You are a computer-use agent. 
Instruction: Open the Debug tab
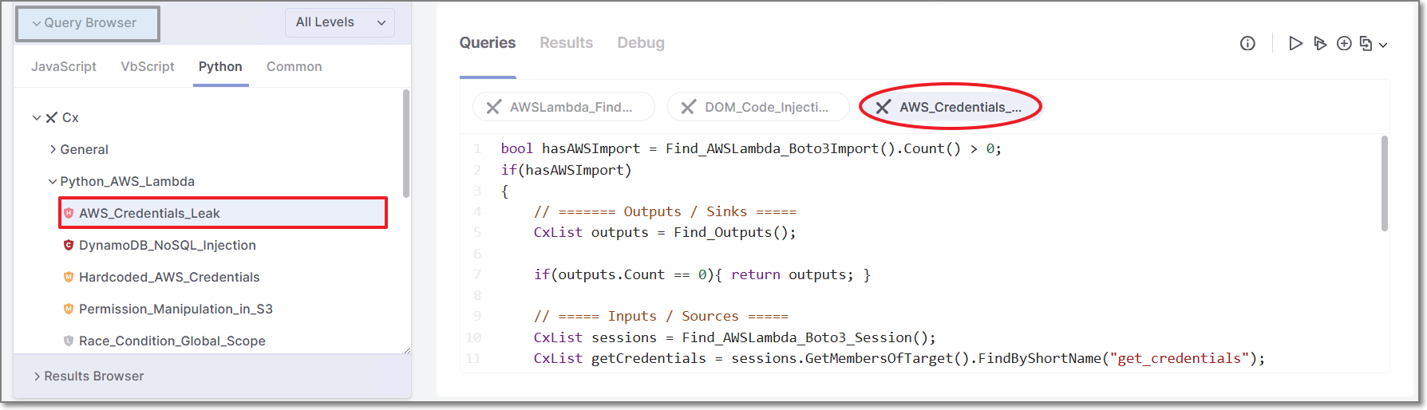(x=641, y=43)
